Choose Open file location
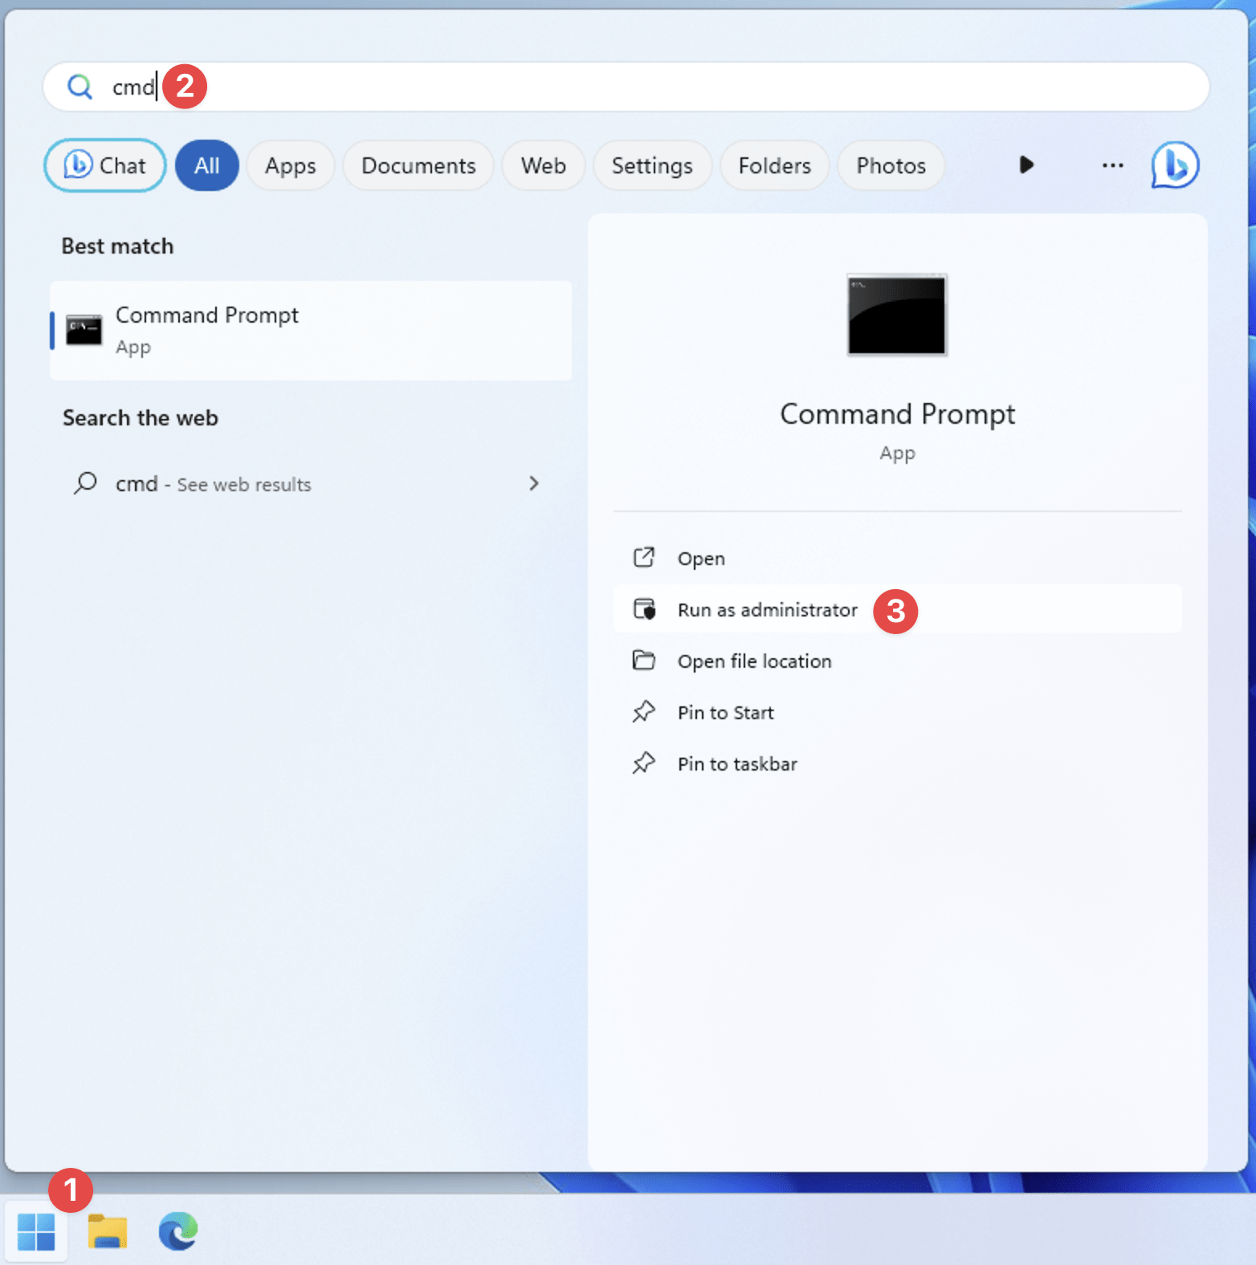This screenshot has height=1265, width=1256. click(x=897, y=661)
